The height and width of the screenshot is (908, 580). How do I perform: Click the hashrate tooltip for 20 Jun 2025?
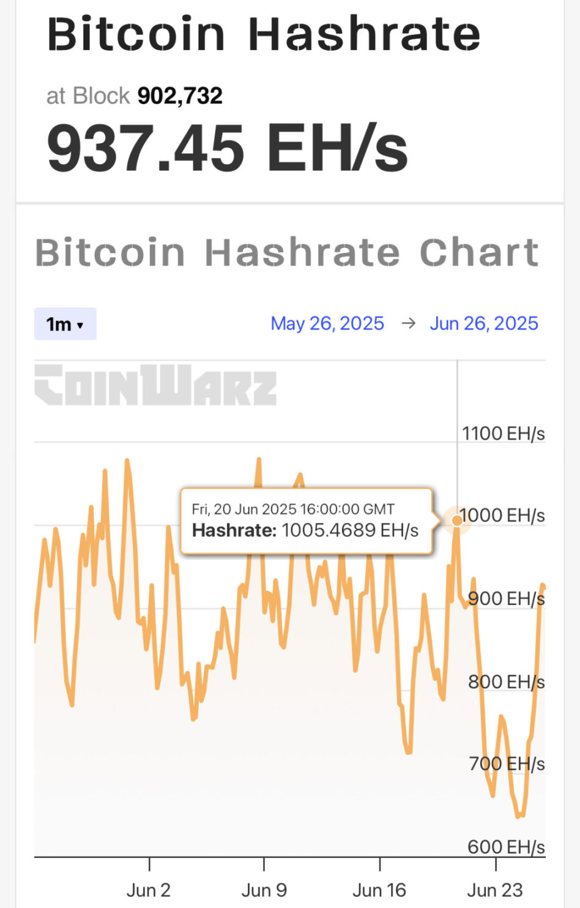click(307, 520)
